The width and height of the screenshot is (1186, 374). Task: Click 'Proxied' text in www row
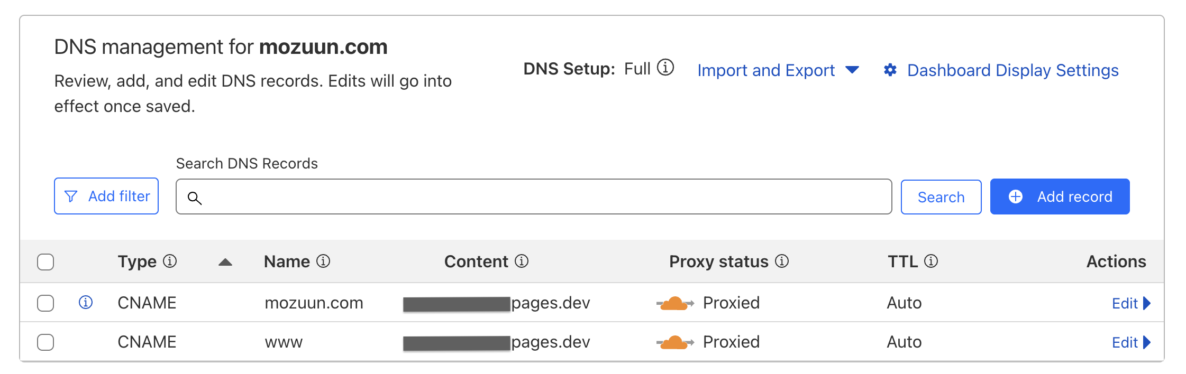tap(731, 342)
